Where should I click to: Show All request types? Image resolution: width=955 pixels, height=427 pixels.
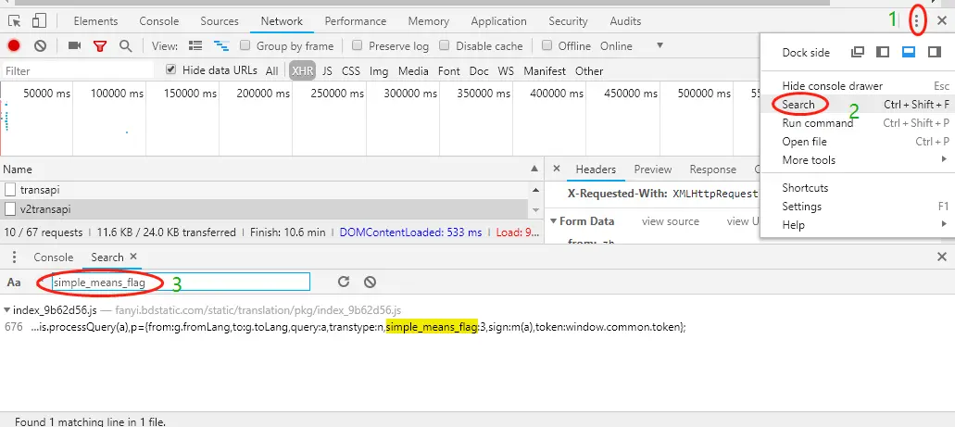271,70
